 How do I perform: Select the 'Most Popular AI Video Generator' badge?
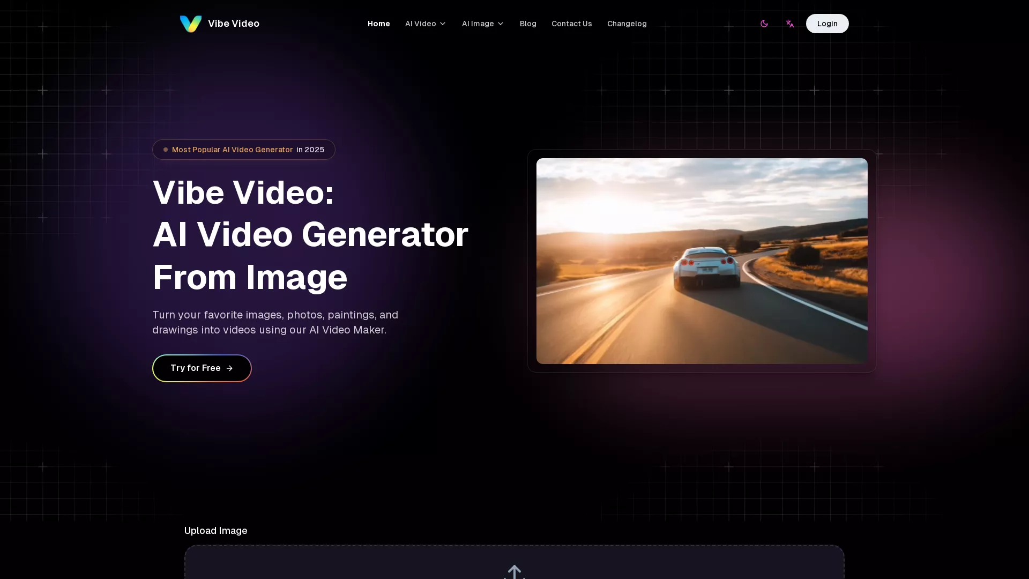[243, 150]
